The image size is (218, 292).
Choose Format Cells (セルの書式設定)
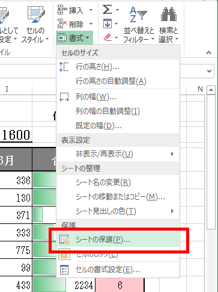coord(118,270)
